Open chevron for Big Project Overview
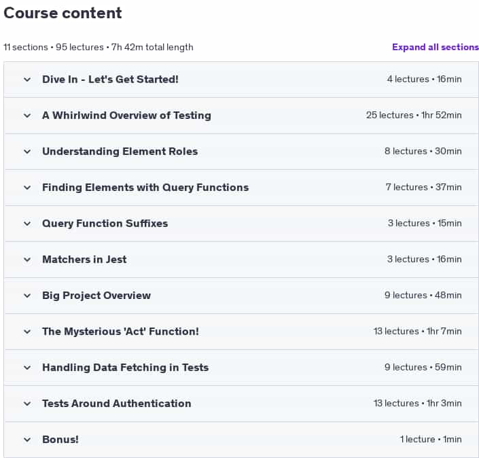 (27, 296)
